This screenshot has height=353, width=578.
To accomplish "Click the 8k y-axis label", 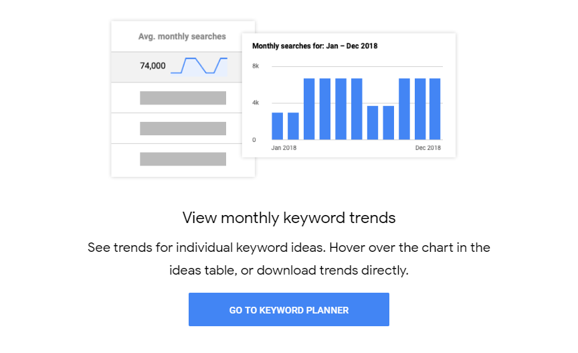I will 256,66.
